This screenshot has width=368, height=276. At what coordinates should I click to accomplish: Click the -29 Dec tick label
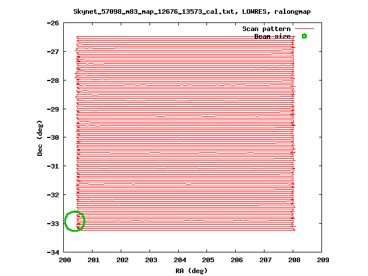pyautogui.click(x=53, y=109)
